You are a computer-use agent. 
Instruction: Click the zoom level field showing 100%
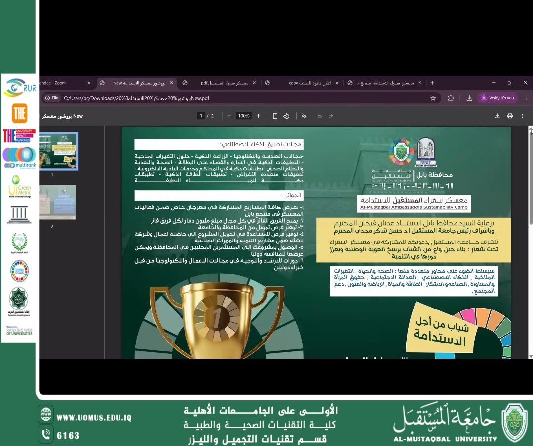click(244, 116)
